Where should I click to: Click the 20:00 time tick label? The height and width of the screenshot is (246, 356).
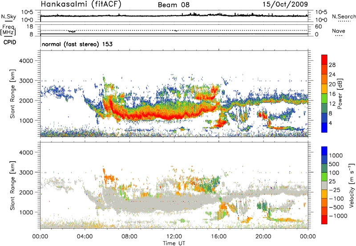tap(263, 237)
